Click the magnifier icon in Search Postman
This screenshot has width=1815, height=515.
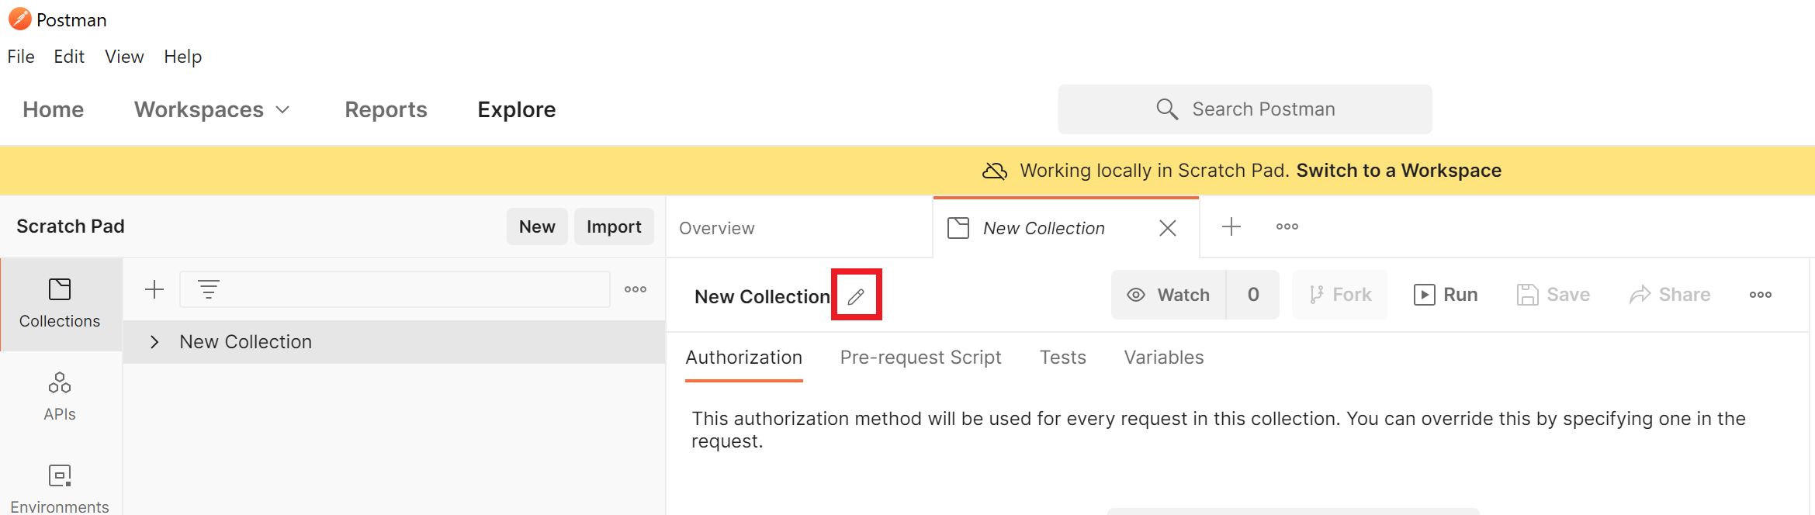coord(1167,109)
